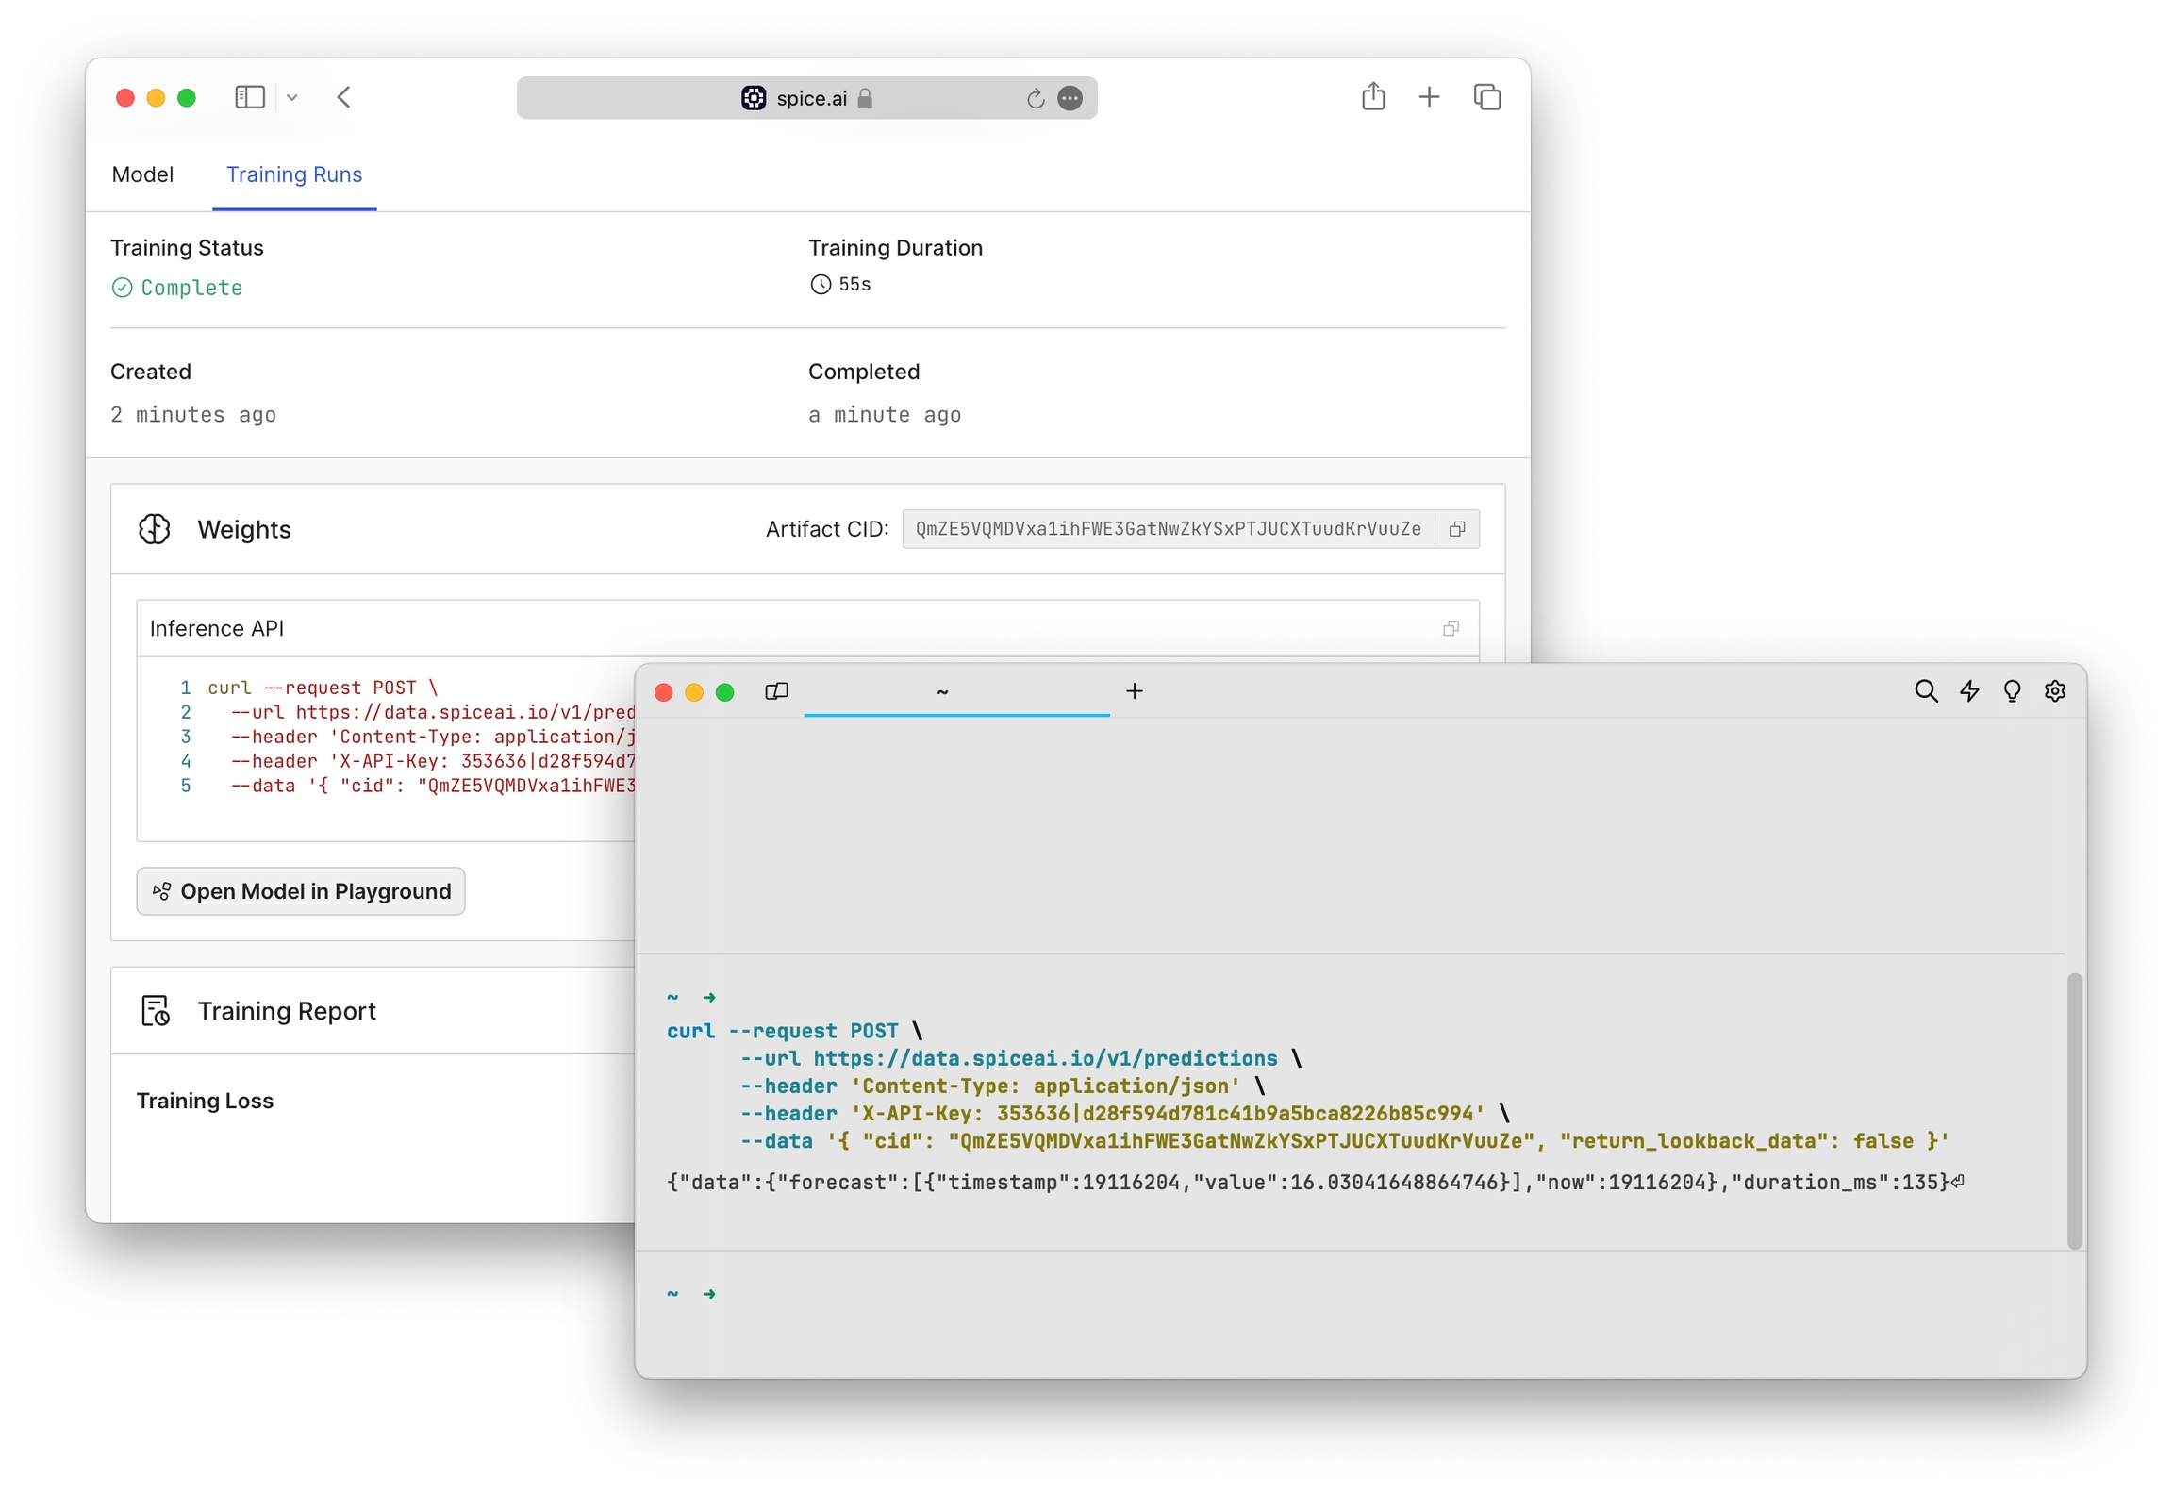Switch to the Model tab

(x=142, y=174)
